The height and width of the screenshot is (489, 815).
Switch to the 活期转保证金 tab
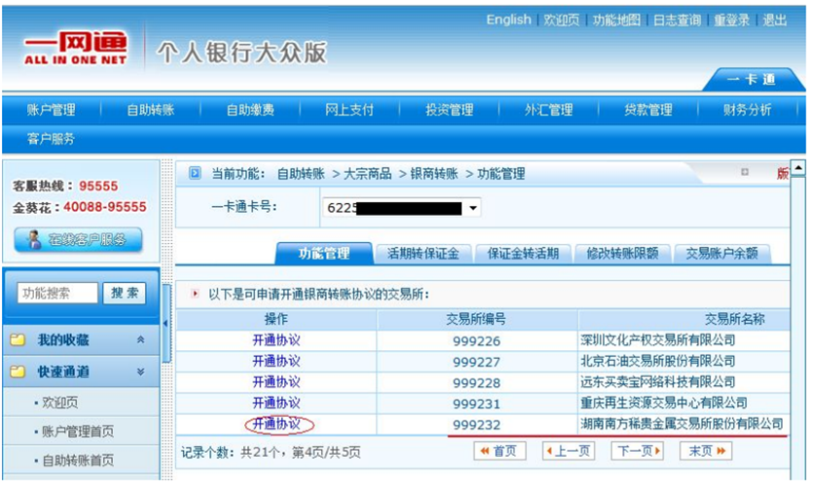423,254
